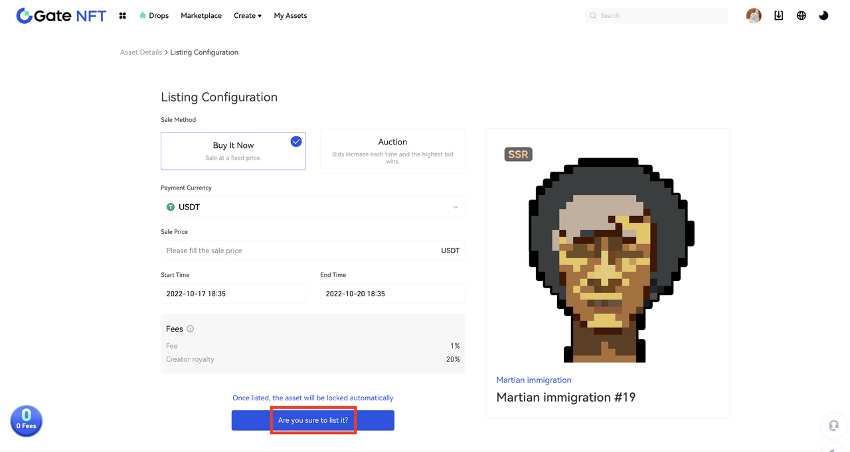The image size is (850, 452).
Task: Click the Sale Price input field
Action: click(299, 251)
